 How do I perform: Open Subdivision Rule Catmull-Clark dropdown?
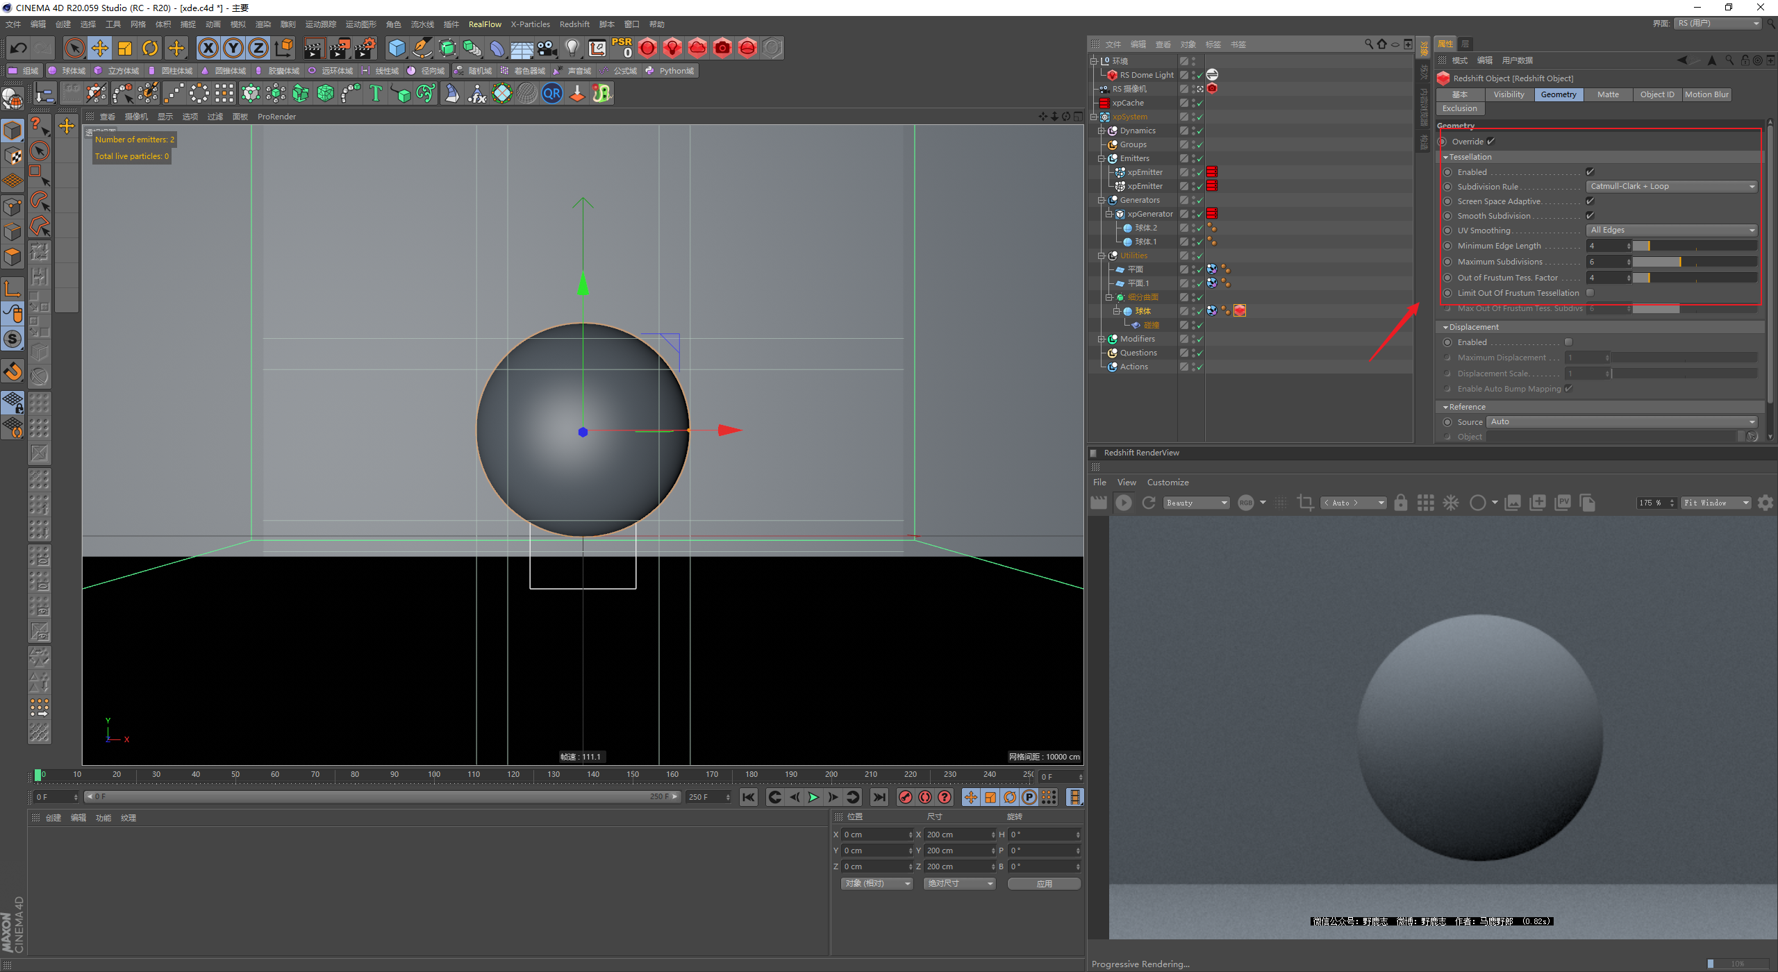(x=1672, y=186)
